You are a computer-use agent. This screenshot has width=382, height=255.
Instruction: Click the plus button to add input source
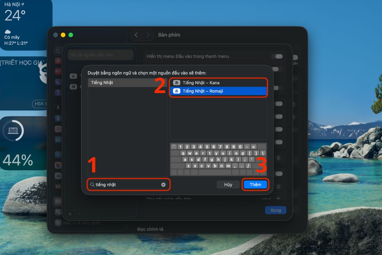(x=70, y=214)
